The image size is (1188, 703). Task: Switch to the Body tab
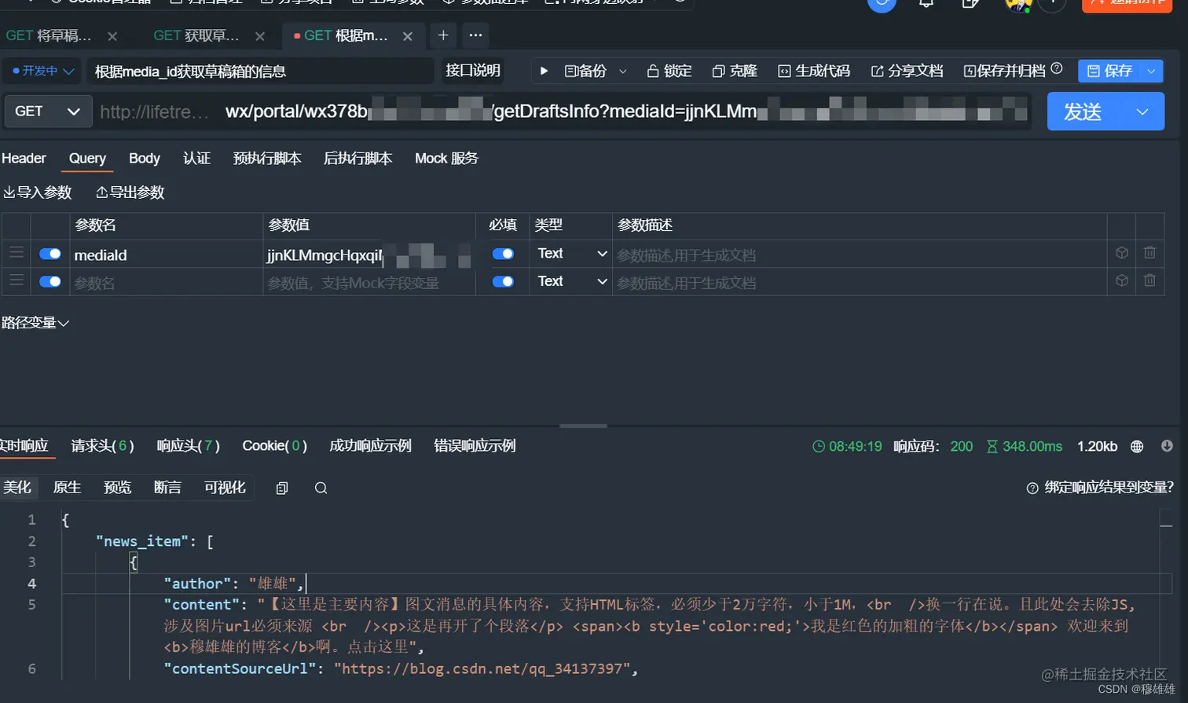point(144,158)
